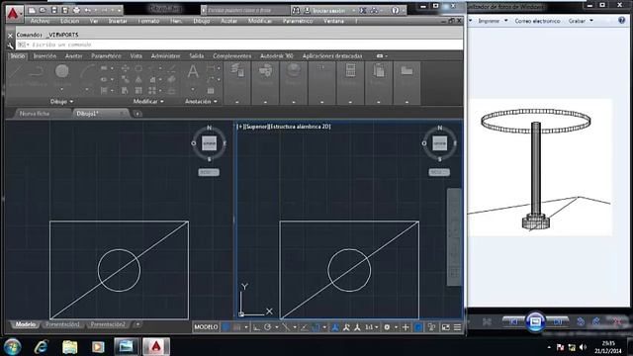Toggle annotation visibility (blue icon) in status bar

point(335,327)
